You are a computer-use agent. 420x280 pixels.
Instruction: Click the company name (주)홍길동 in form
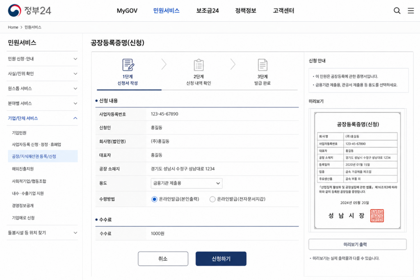coord(160,141)
